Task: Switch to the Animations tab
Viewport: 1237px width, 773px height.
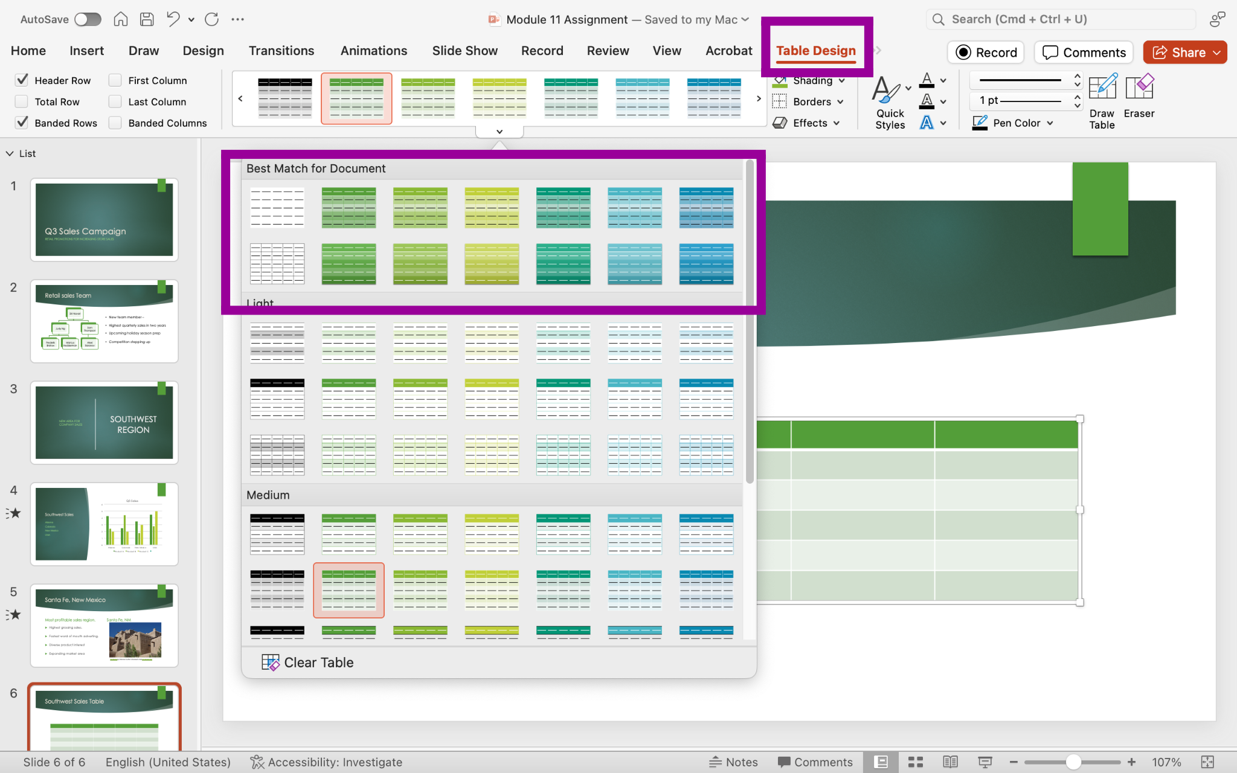Action: [x=374, y=51]
